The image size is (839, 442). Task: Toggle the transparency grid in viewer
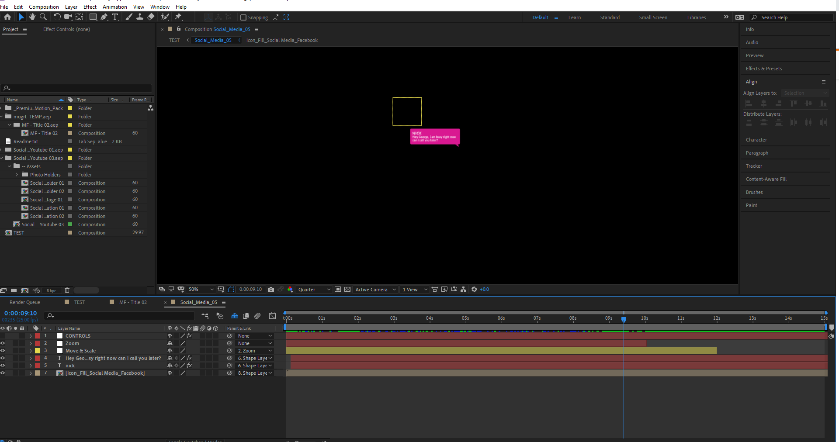click(347, 290)
